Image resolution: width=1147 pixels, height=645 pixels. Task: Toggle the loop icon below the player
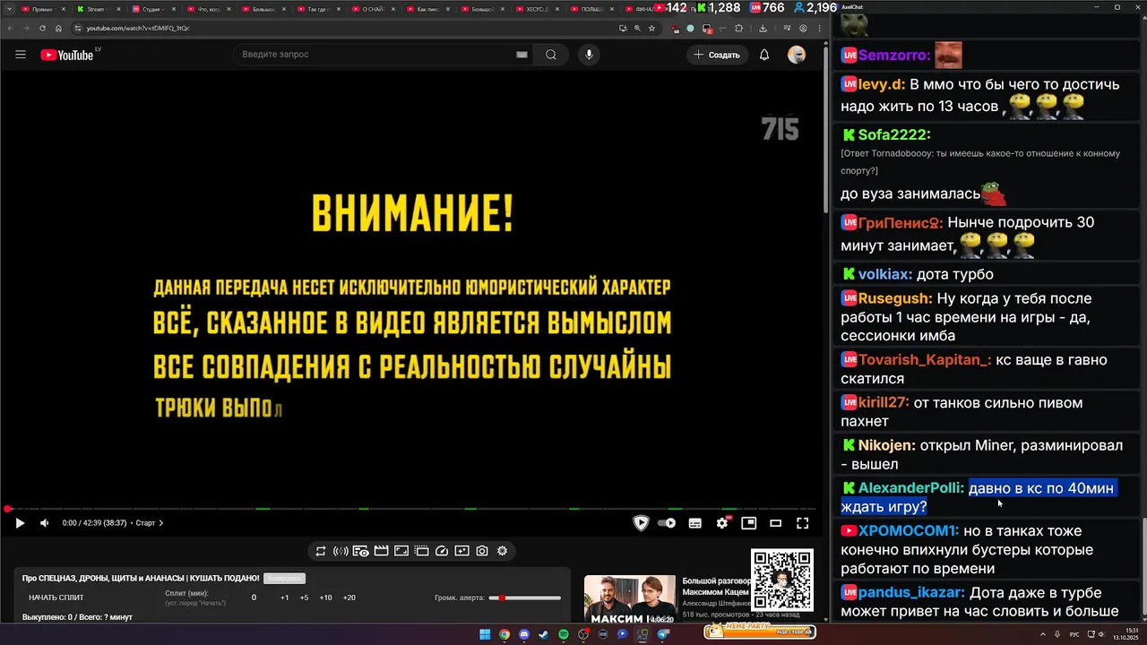[x=321, y=551]
